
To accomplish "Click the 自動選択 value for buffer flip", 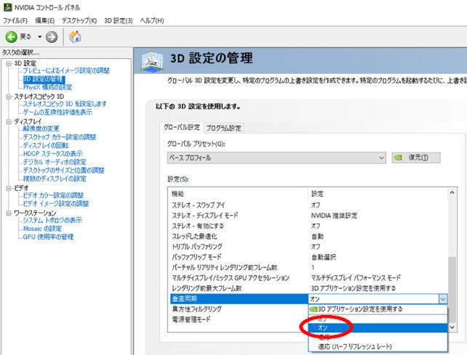I will coord(324,257).
